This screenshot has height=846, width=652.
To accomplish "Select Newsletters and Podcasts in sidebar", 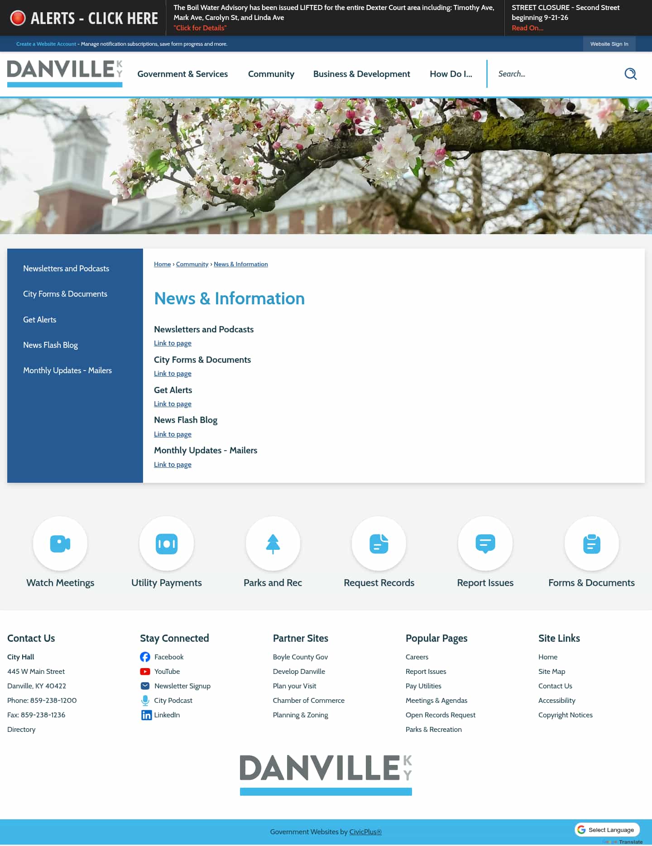I will 66,269.
